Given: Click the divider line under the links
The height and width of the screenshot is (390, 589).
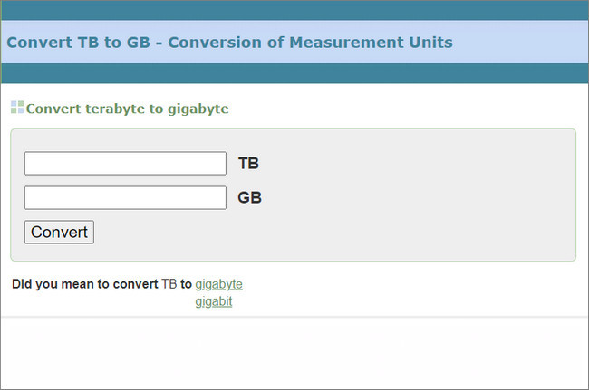Looking at the screenshot, I should (x=294, y=317).
